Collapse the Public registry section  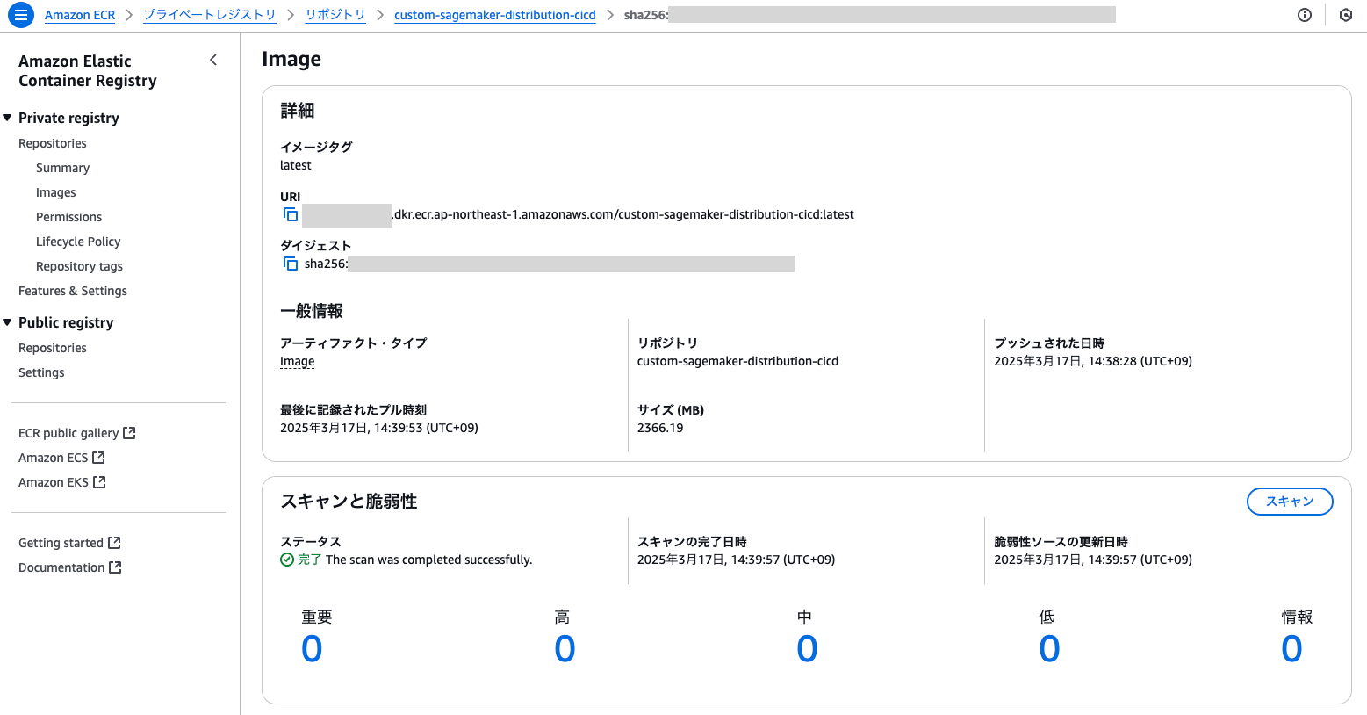(x=7, y=322)
